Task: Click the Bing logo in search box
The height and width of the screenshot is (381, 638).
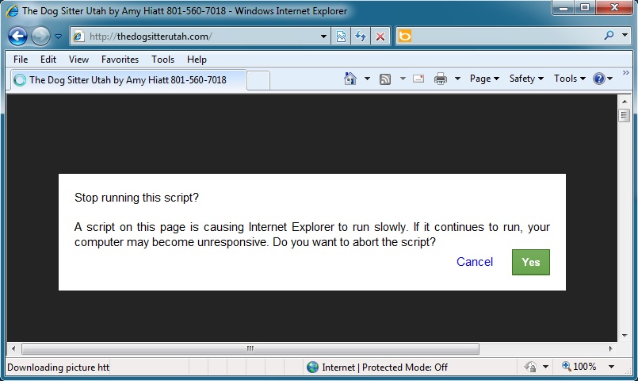Action: (405, 37)
